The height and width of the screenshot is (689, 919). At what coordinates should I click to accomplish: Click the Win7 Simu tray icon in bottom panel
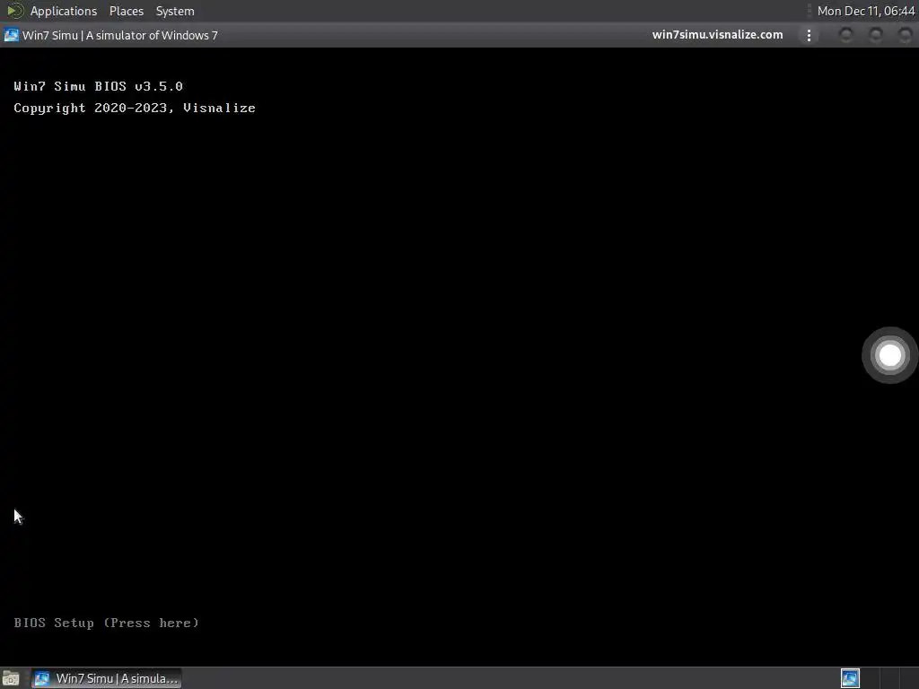[x=850, y=678]
